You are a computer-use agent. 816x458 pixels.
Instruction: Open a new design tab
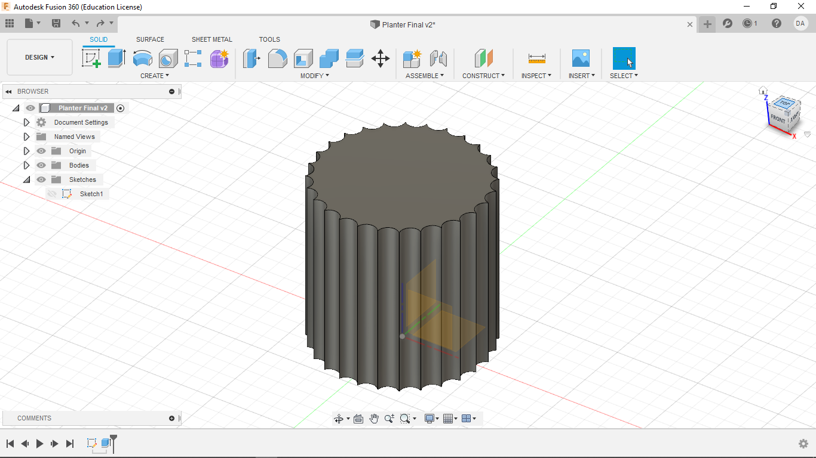(x=707, y=24)
